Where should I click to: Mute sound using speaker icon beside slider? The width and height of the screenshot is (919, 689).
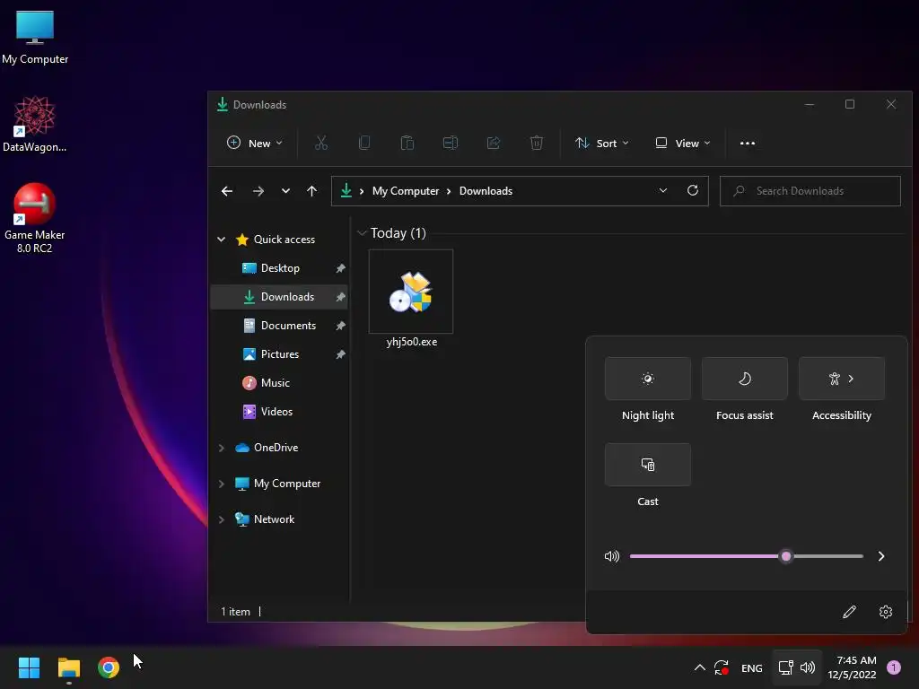612,556
